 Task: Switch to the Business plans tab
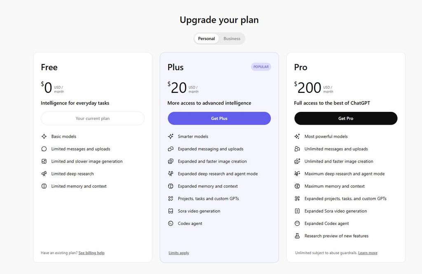(232, 39)
